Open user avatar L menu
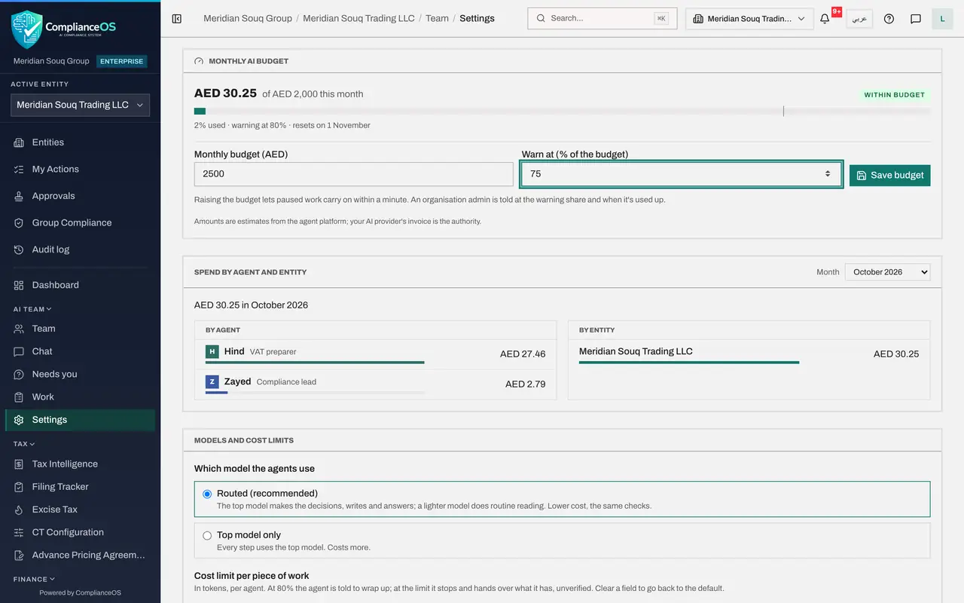Image resolution: width=964 pixels, height=603 pixels. (x=943, y=19)
